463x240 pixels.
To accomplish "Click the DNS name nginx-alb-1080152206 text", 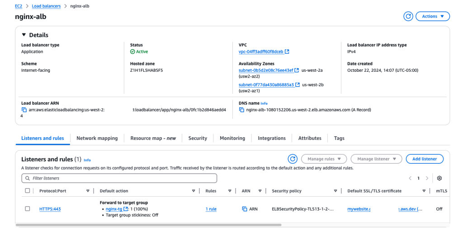I will (x=308, y=110).
